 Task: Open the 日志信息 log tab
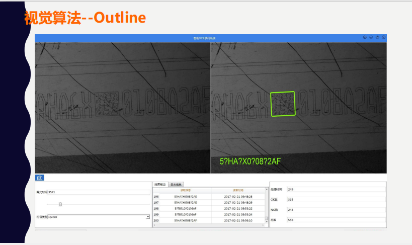click(175, 185)
